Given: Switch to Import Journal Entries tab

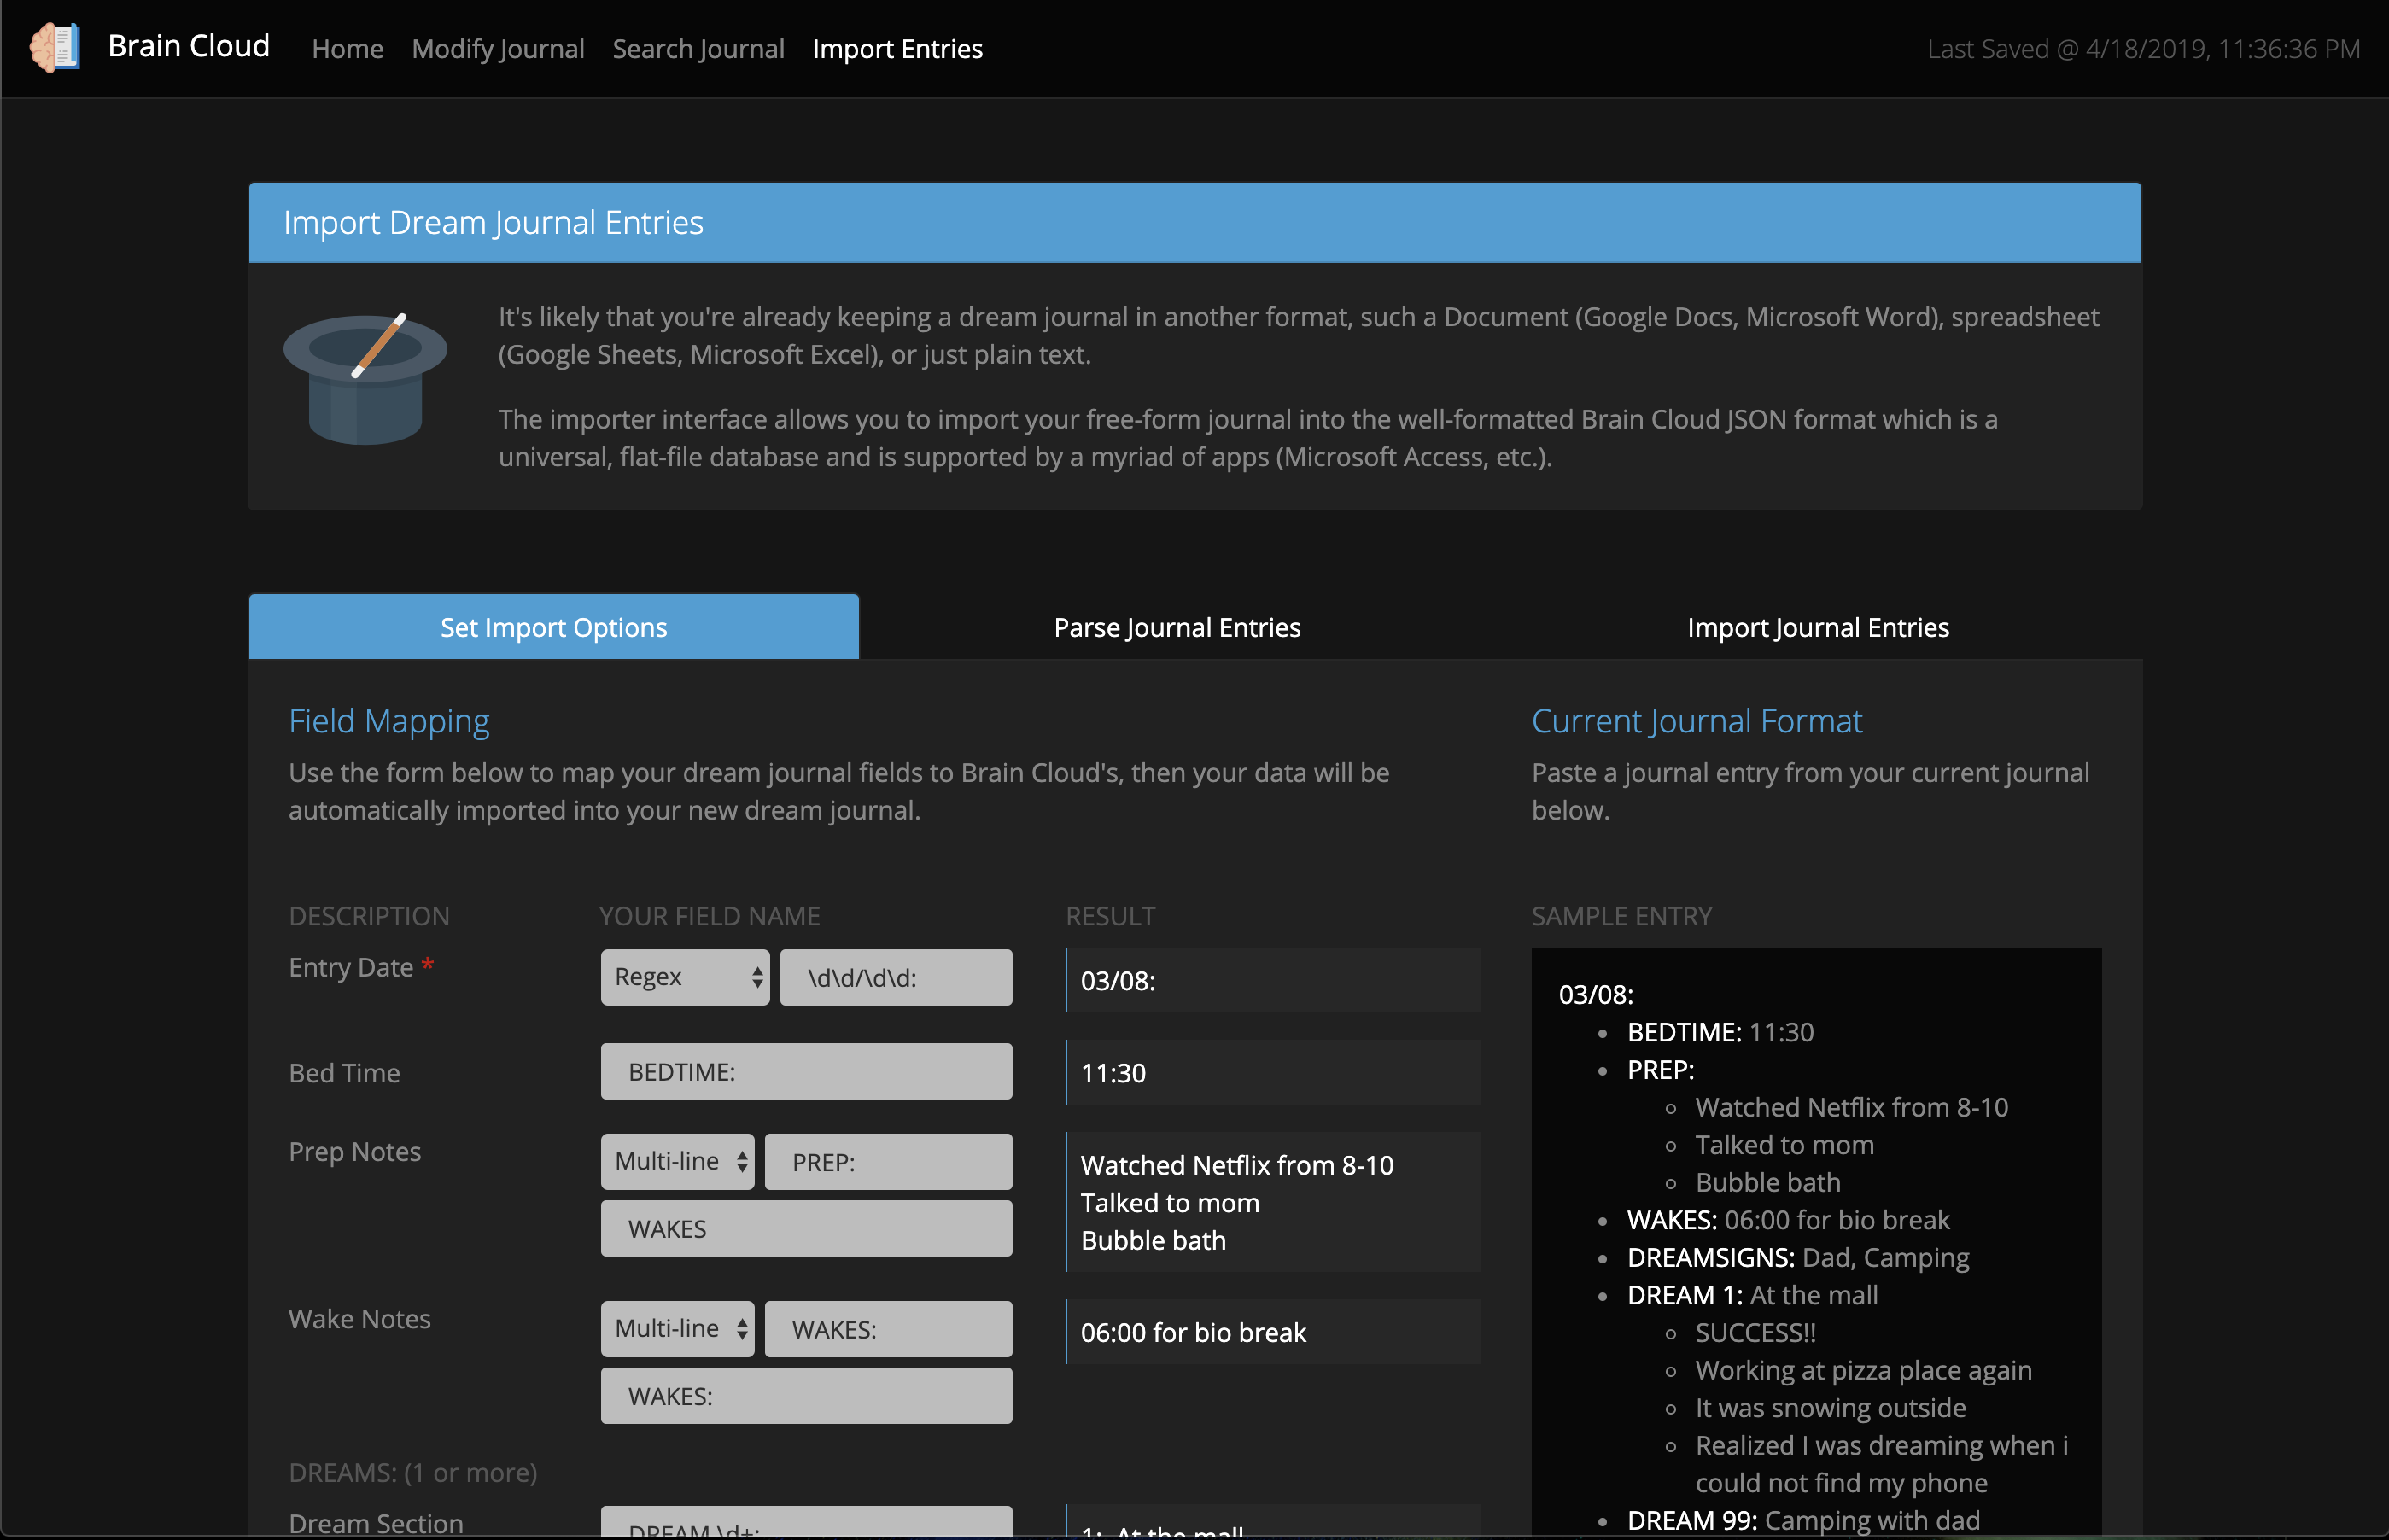Looking at the screenshot, I should pyautogui.click(x=1817, y=628).
